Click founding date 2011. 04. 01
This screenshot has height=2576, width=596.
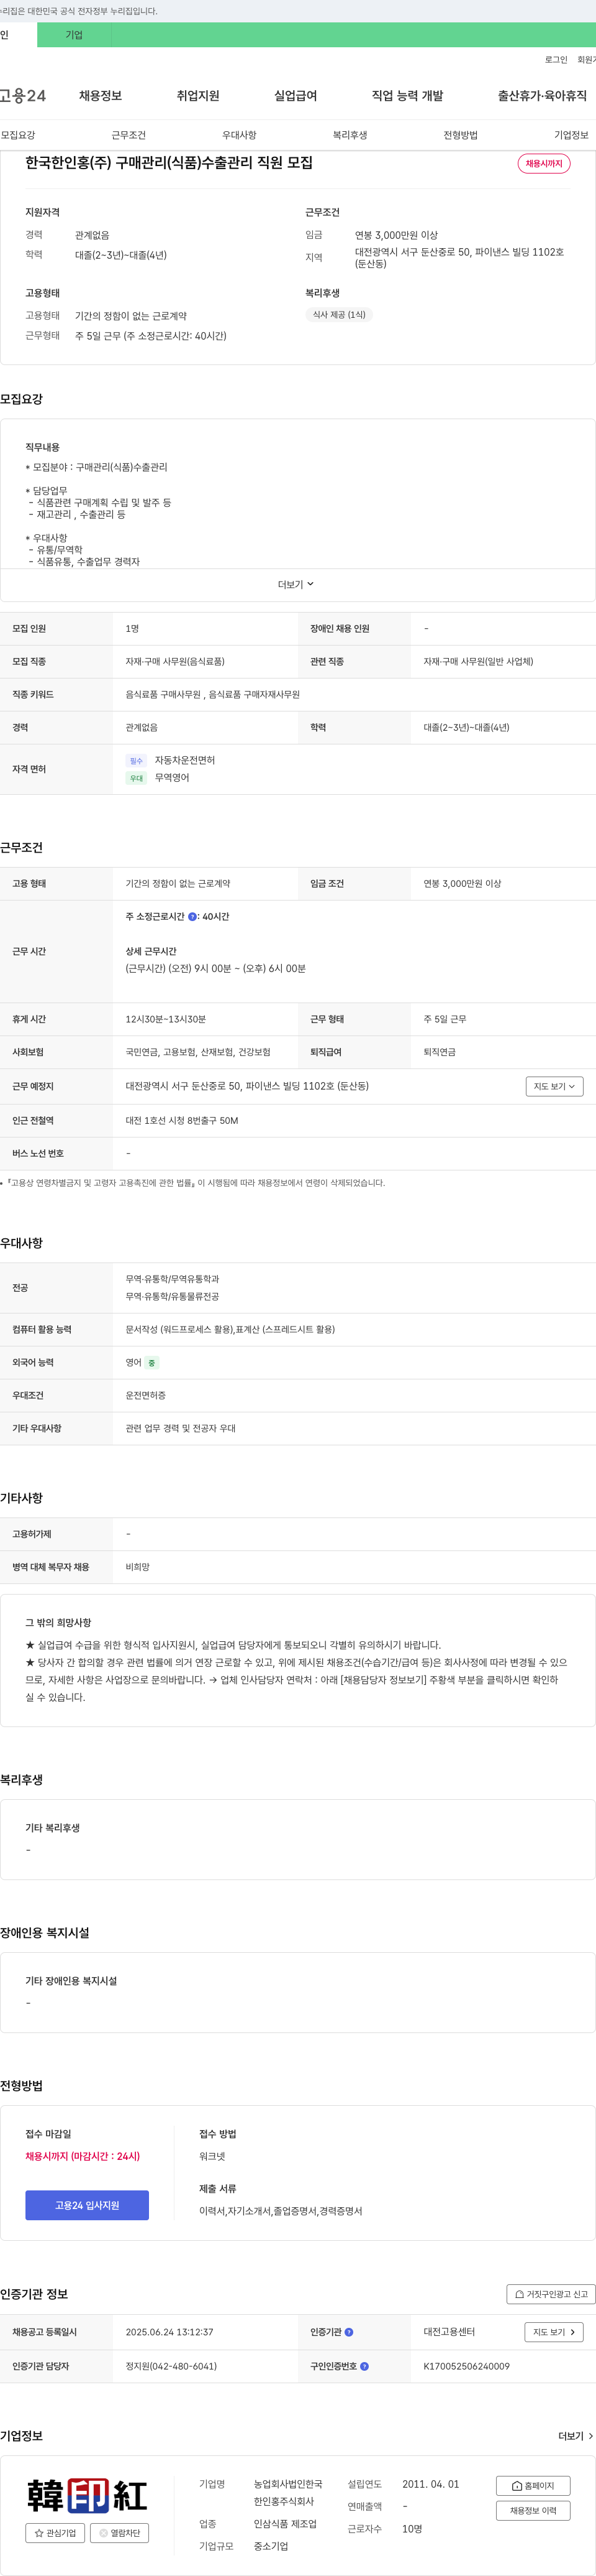coord(430,2485)
